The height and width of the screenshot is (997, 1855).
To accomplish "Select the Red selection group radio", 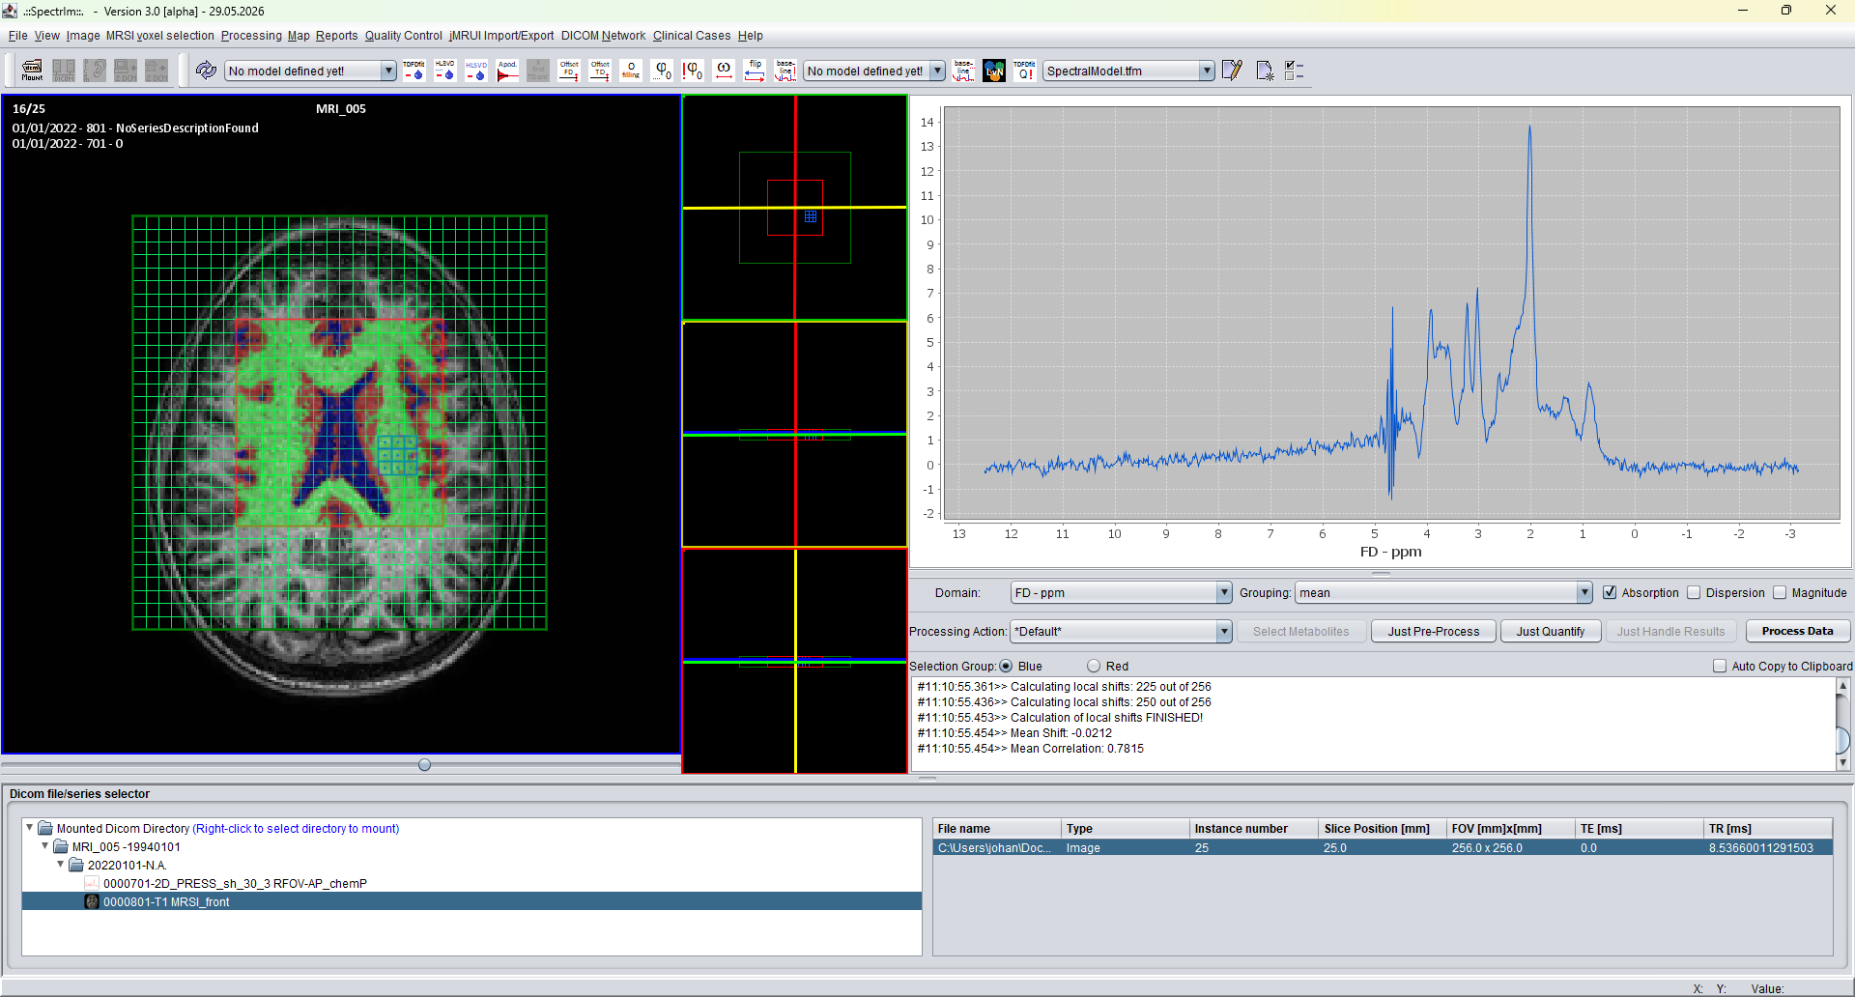I will (1094, 666).
